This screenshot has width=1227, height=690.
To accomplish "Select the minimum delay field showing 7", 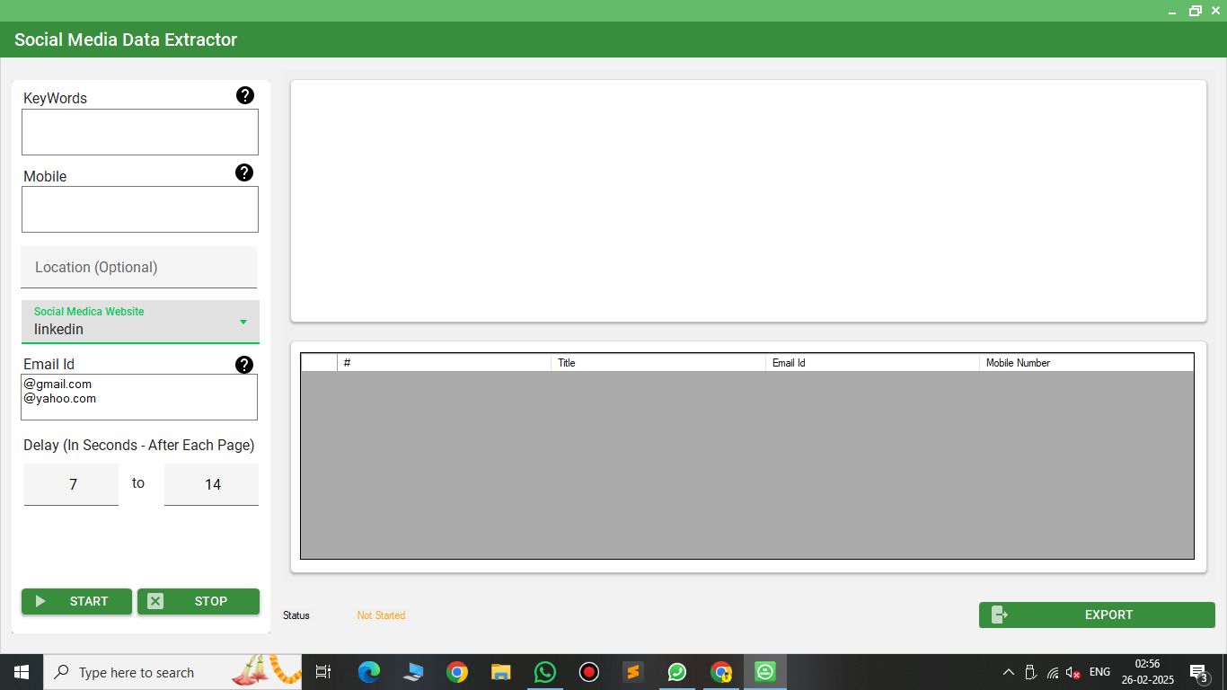I will tap(72, 484).
